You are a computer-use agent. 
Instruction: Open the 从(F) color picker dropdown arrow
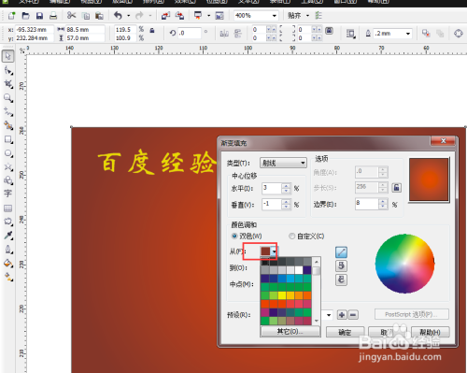click(274, 251)
